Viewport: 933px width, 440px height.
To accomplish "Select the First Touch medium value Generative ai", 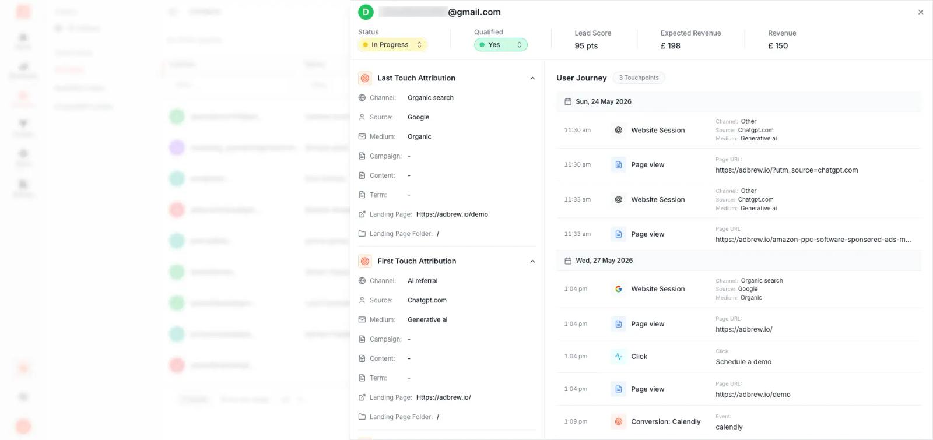I will tap(427, 320).
